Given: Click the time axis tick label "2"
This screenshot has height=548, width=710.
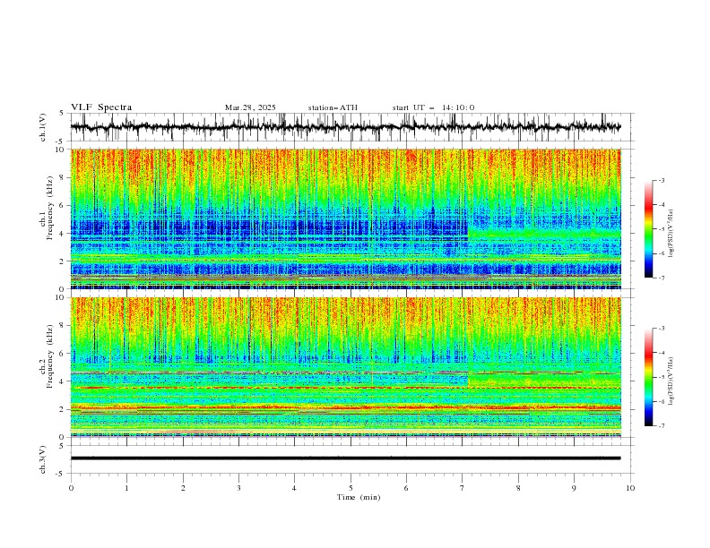Looking at the screenshot, I should pos(183,488).
